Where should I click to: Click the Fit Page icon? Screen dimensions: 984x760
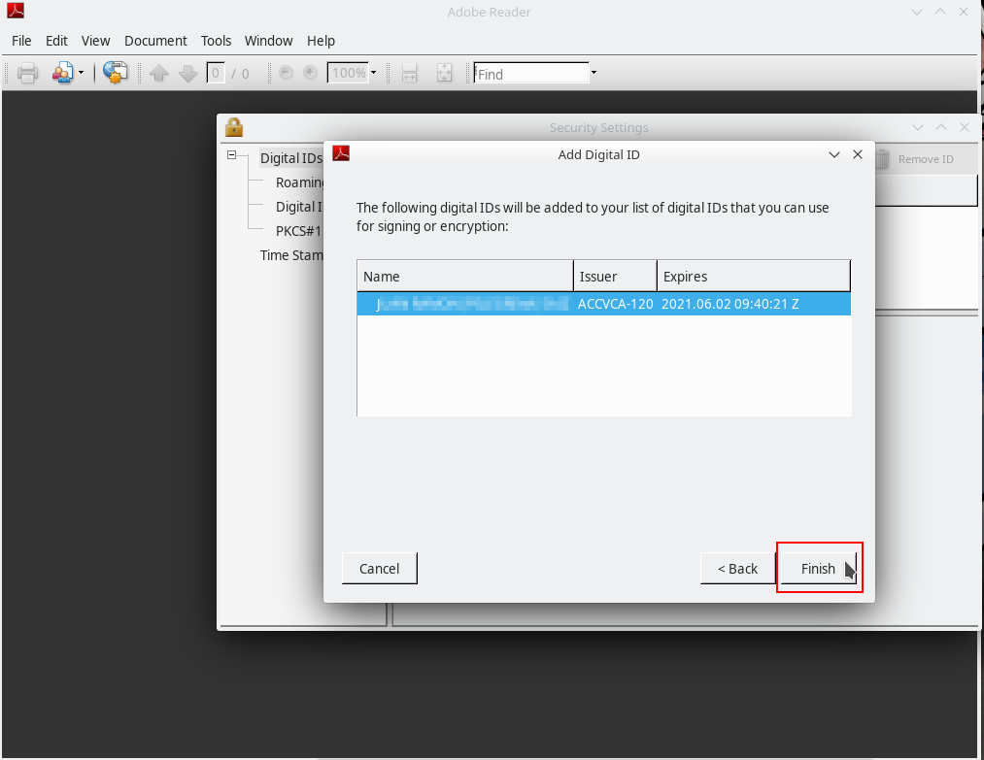(x=445, y=73)
